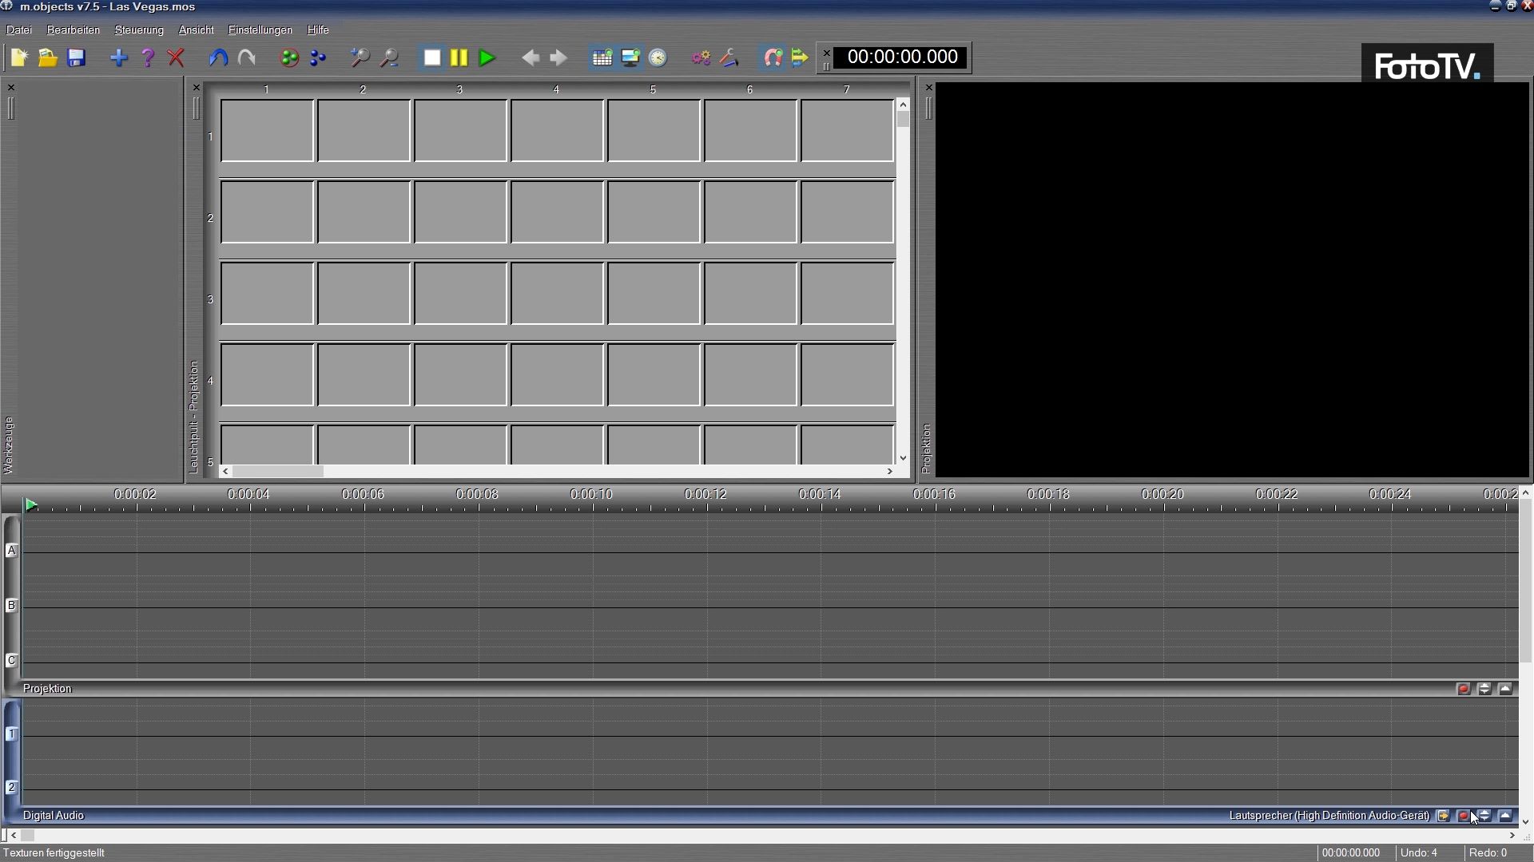
Task: Open audio output device assignment icon
Action: click(1443, 816)
